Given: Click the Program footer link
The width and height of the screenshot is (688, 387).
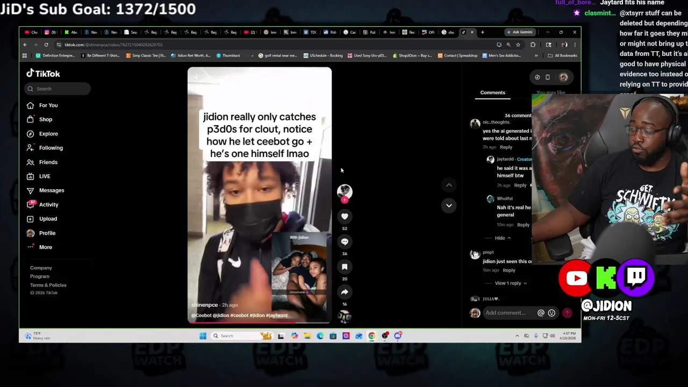Looking at the screenshot, I should [40, 276].
